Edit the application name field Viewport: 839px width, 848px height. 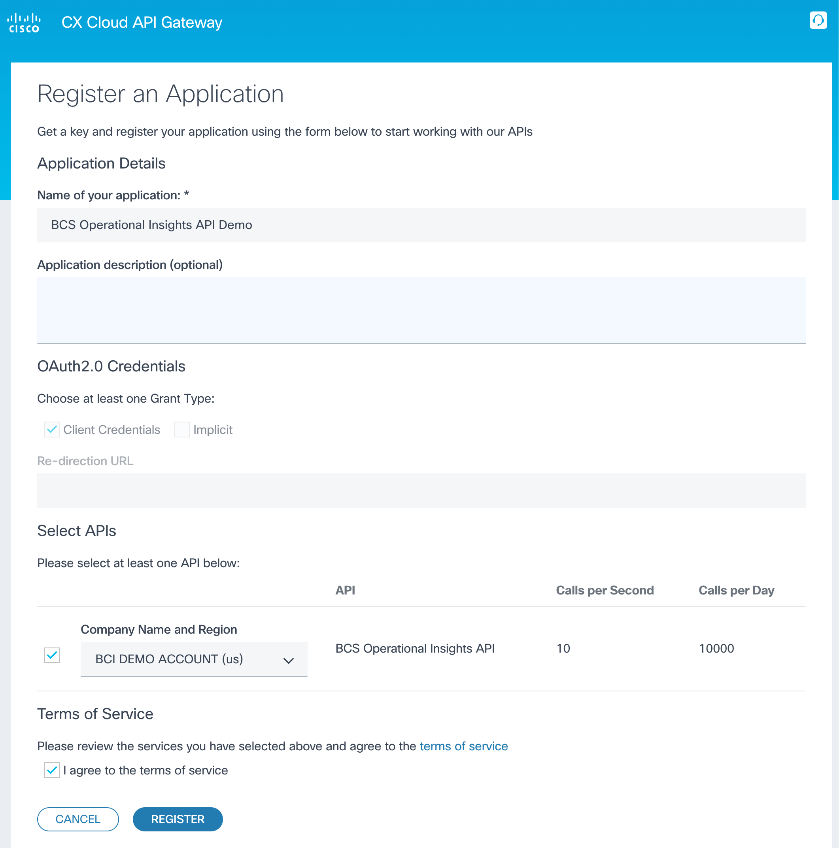coord(421,225)
